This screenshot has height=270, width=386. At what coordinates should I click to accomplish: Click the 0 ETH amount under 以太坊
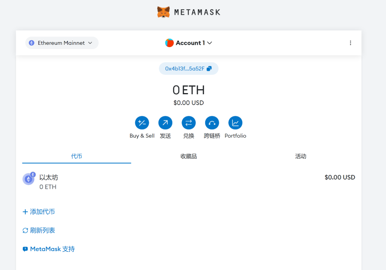pyautogui.click(x=48, y=187)
